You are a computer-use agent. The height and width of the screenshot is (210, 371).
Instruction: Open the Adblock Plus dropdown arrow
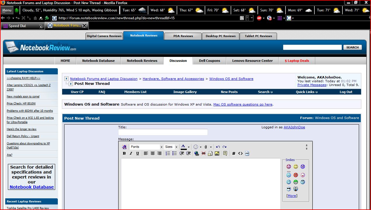coord(264,18)
